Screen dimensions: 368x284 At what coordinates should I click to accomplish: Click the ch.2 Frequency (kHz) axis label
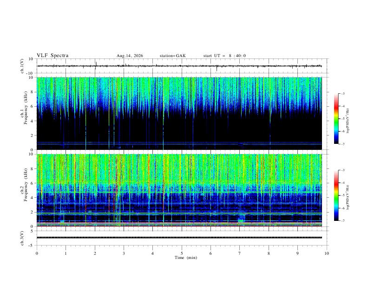[x=24, y=190]
